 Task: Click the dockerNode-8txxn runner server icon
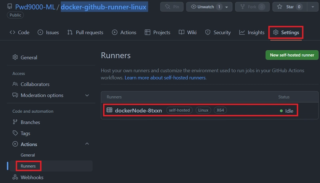(109, 110)
